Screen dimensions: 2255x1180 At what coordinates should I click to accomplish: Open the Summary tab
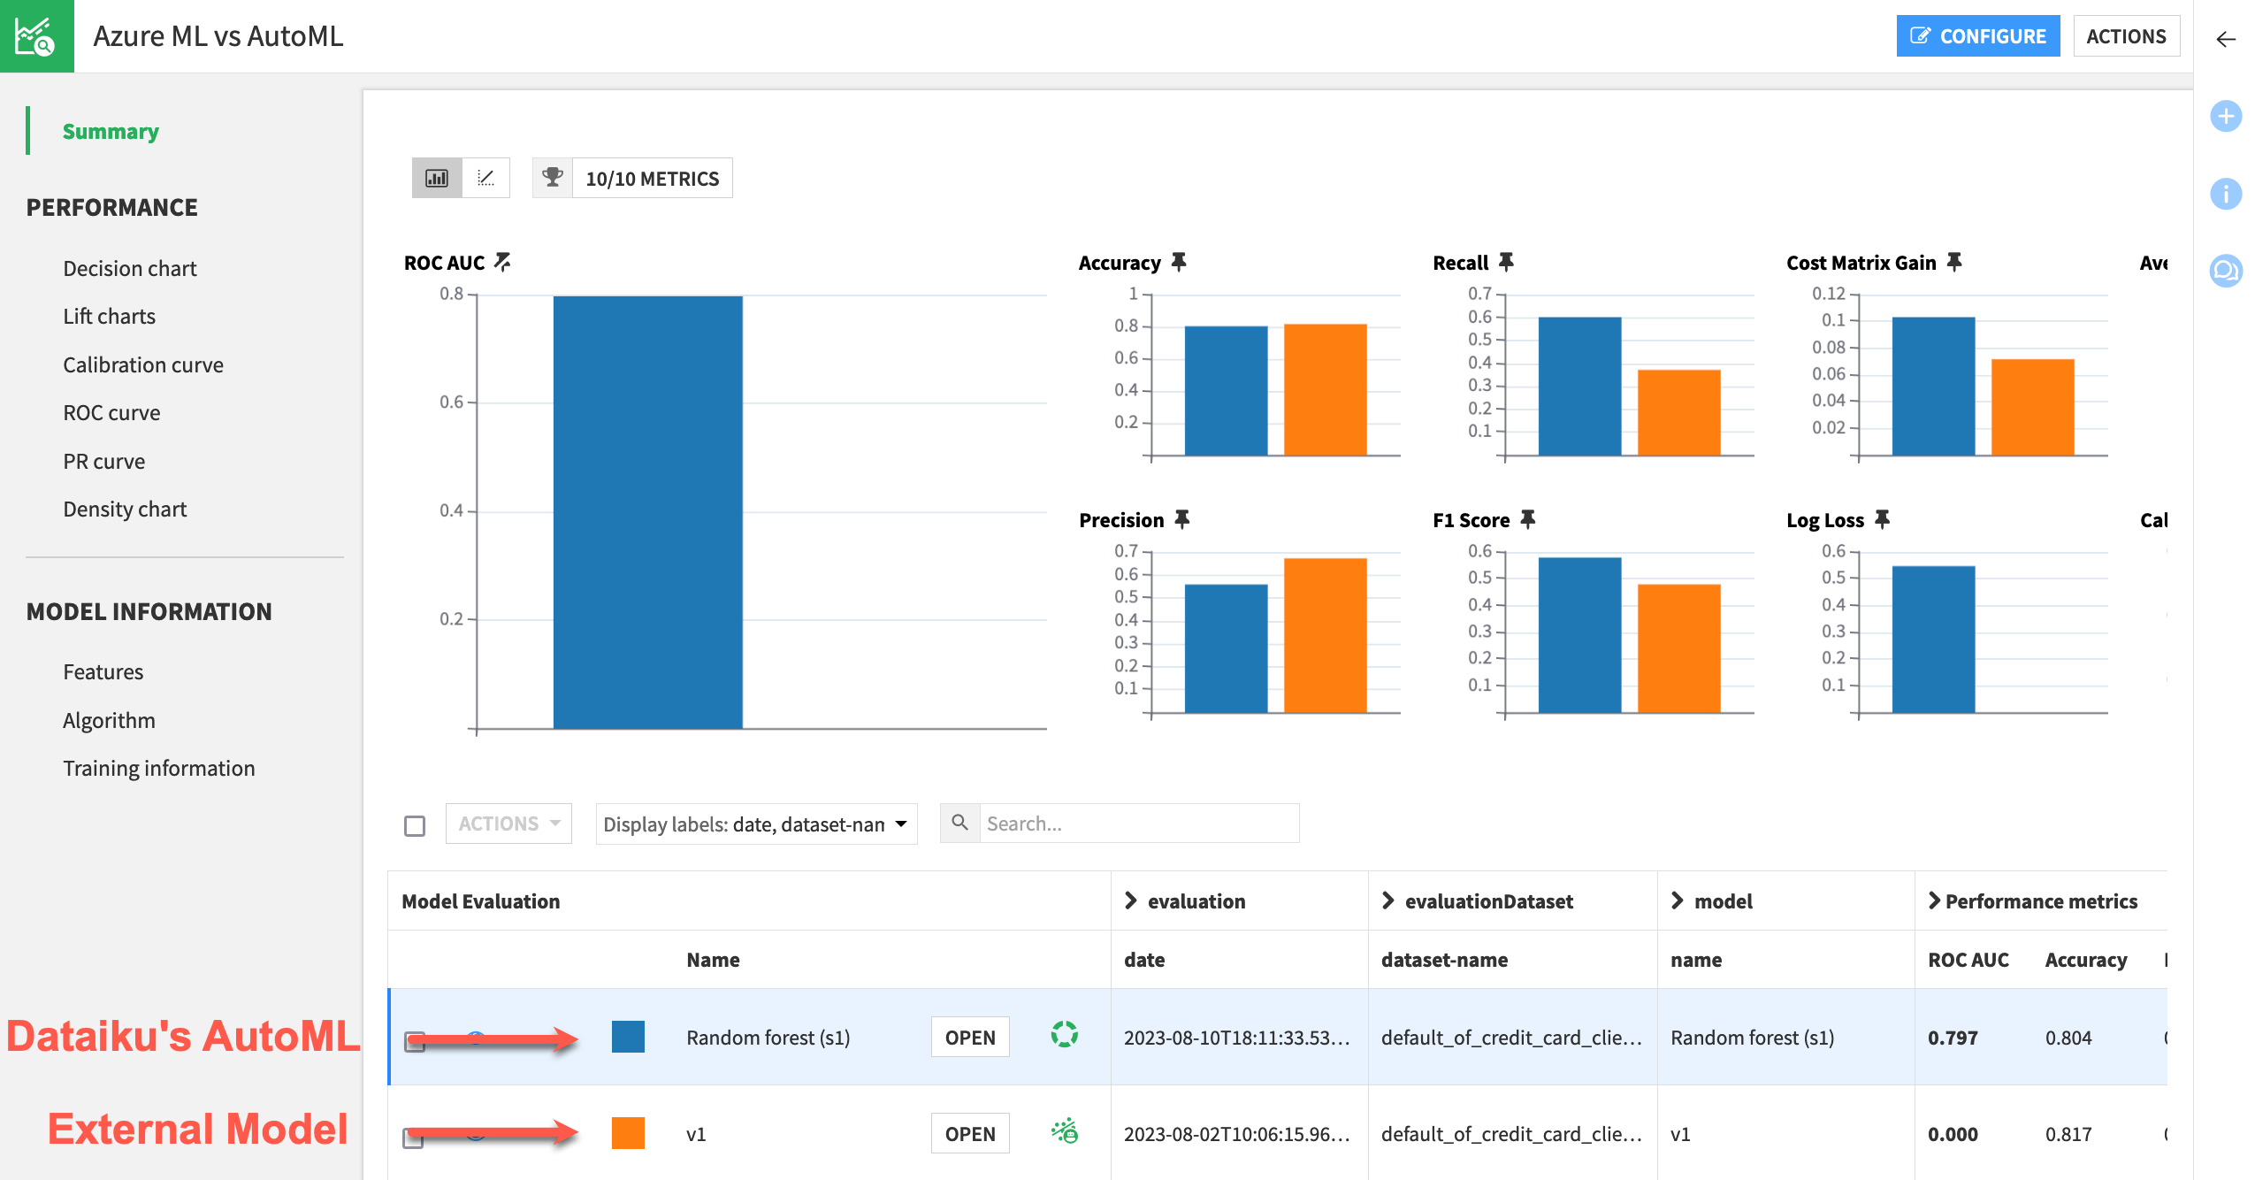(x=111, y=131)
